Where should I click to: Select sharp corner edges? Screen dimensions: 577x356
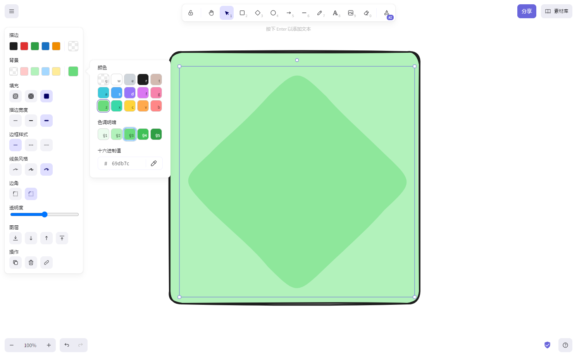click(16, 194)
